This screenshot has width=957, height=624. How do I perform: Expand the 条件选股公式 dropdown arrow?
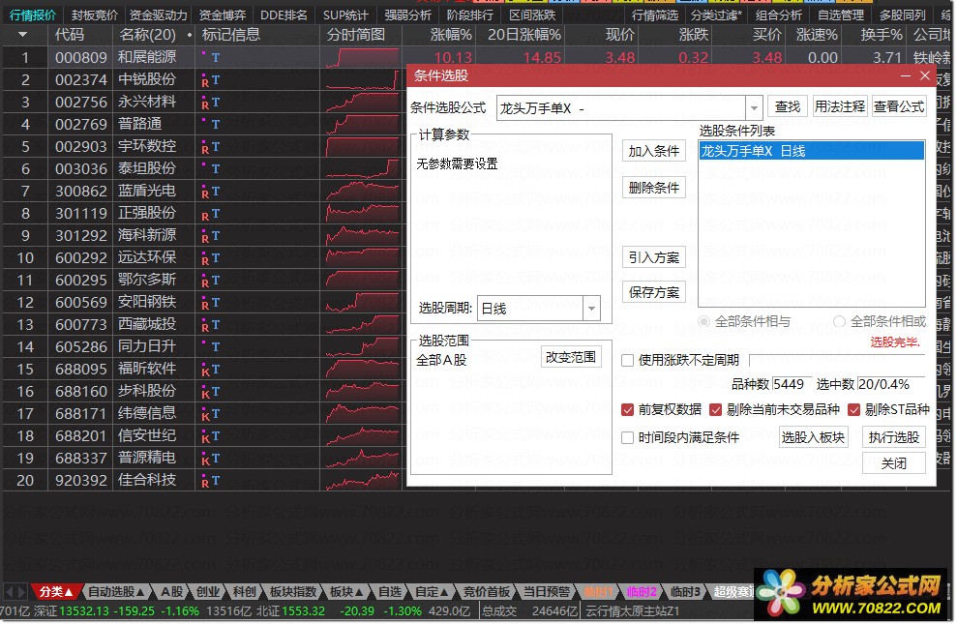coord(754,108)
